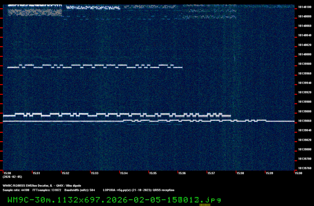
Task: Click the 10139900 frequency label
Action: point(305,102)
